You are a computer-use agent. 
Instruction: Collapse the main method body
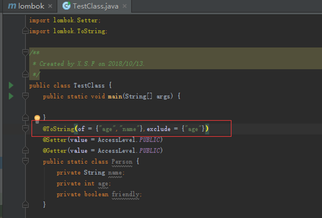25,96
